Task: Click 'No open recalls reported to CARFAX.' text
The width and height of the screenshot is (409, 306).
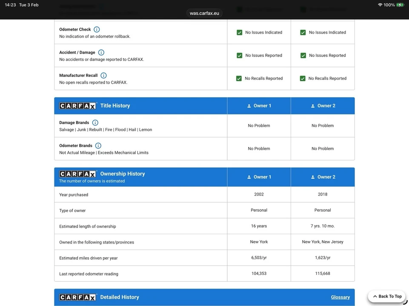Action: pos(93,82)
